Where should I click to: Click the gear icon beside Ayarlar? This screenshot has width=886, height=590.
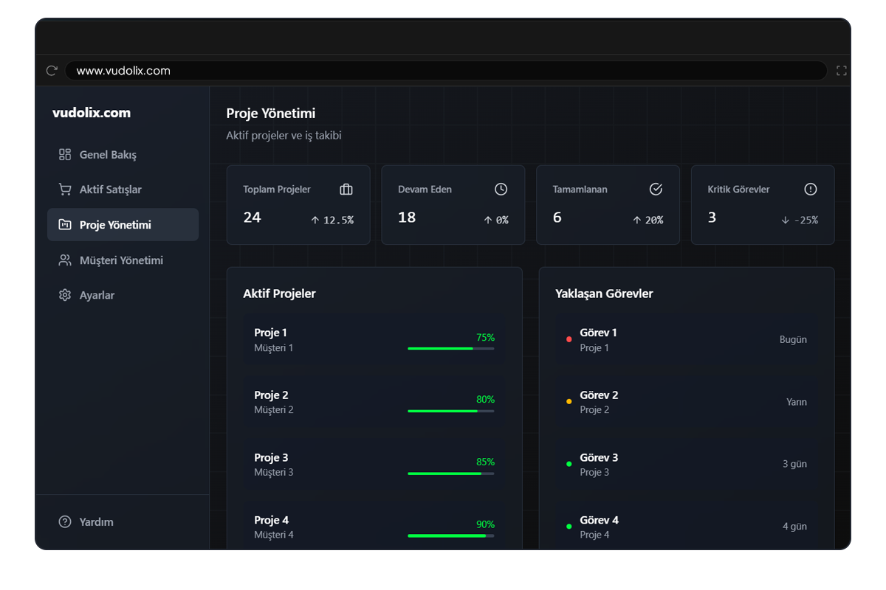[65, 295]
